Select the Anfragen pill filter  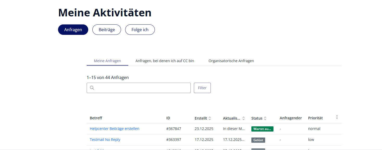pos(73,30)
